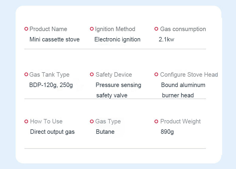Click the red circle beside How To Use
Image resolution: width=236 pixels, height=169 pixels.
point(26,121)
